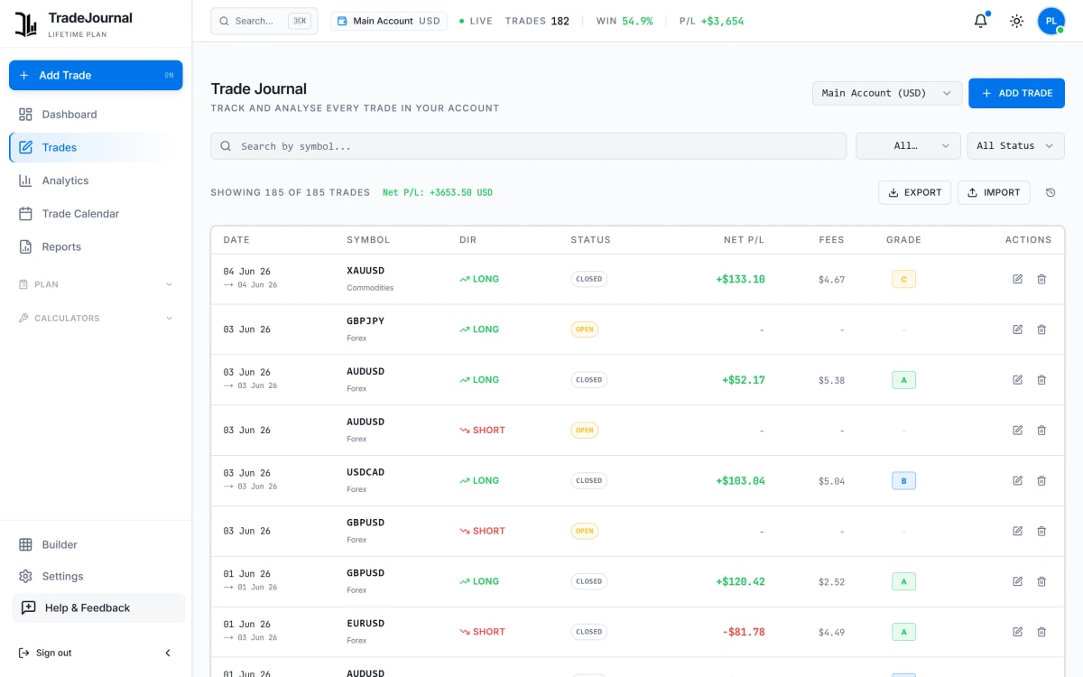Open Settings in sidebar
Screen dimensions: 1083x677
point(96,576)
